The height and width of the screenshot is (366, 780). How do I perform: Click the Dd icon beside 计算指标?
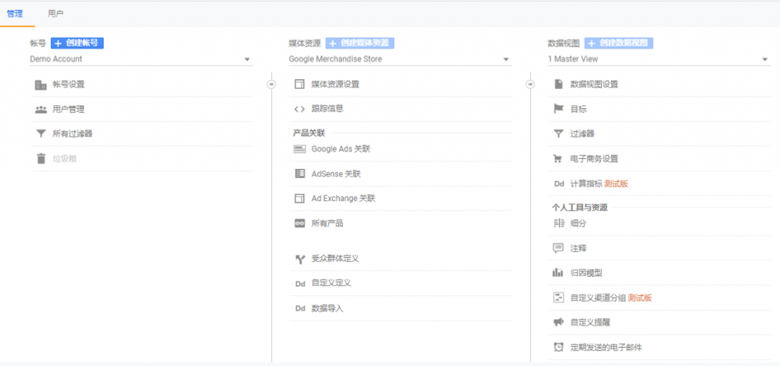point(558,183)
